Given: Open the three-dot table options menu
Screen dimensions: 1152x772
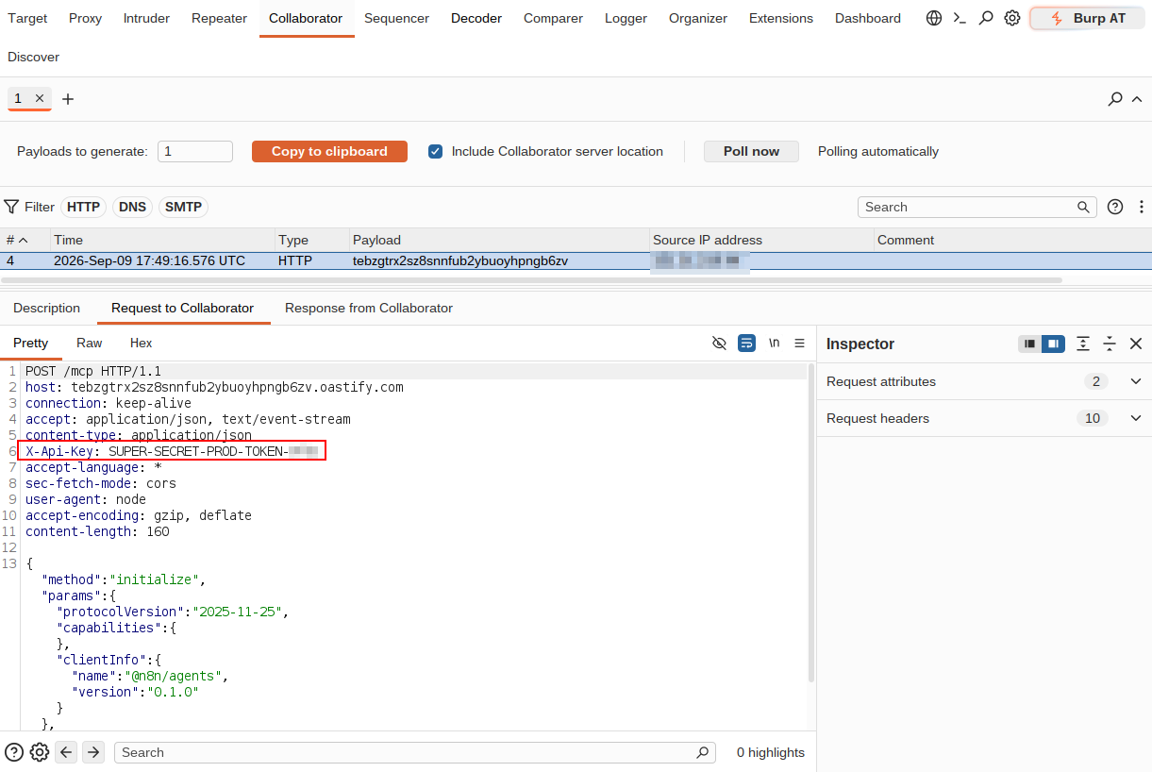Looking at the screenshot, I should (1141, 207).
